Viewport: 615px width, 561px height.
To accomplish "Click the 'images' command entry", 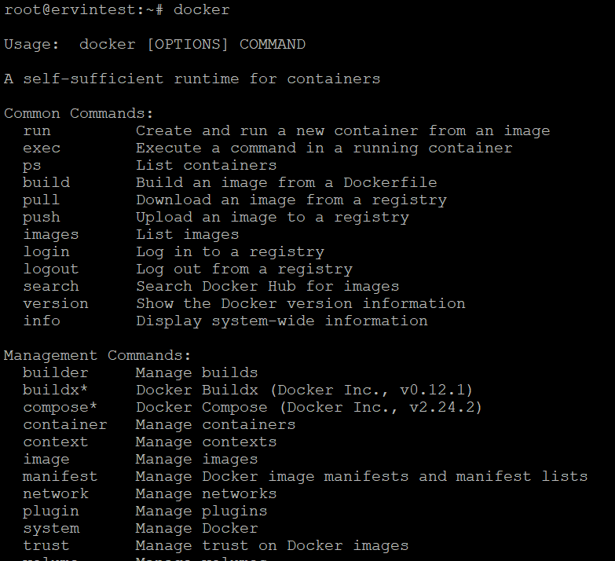I will 51,235.
